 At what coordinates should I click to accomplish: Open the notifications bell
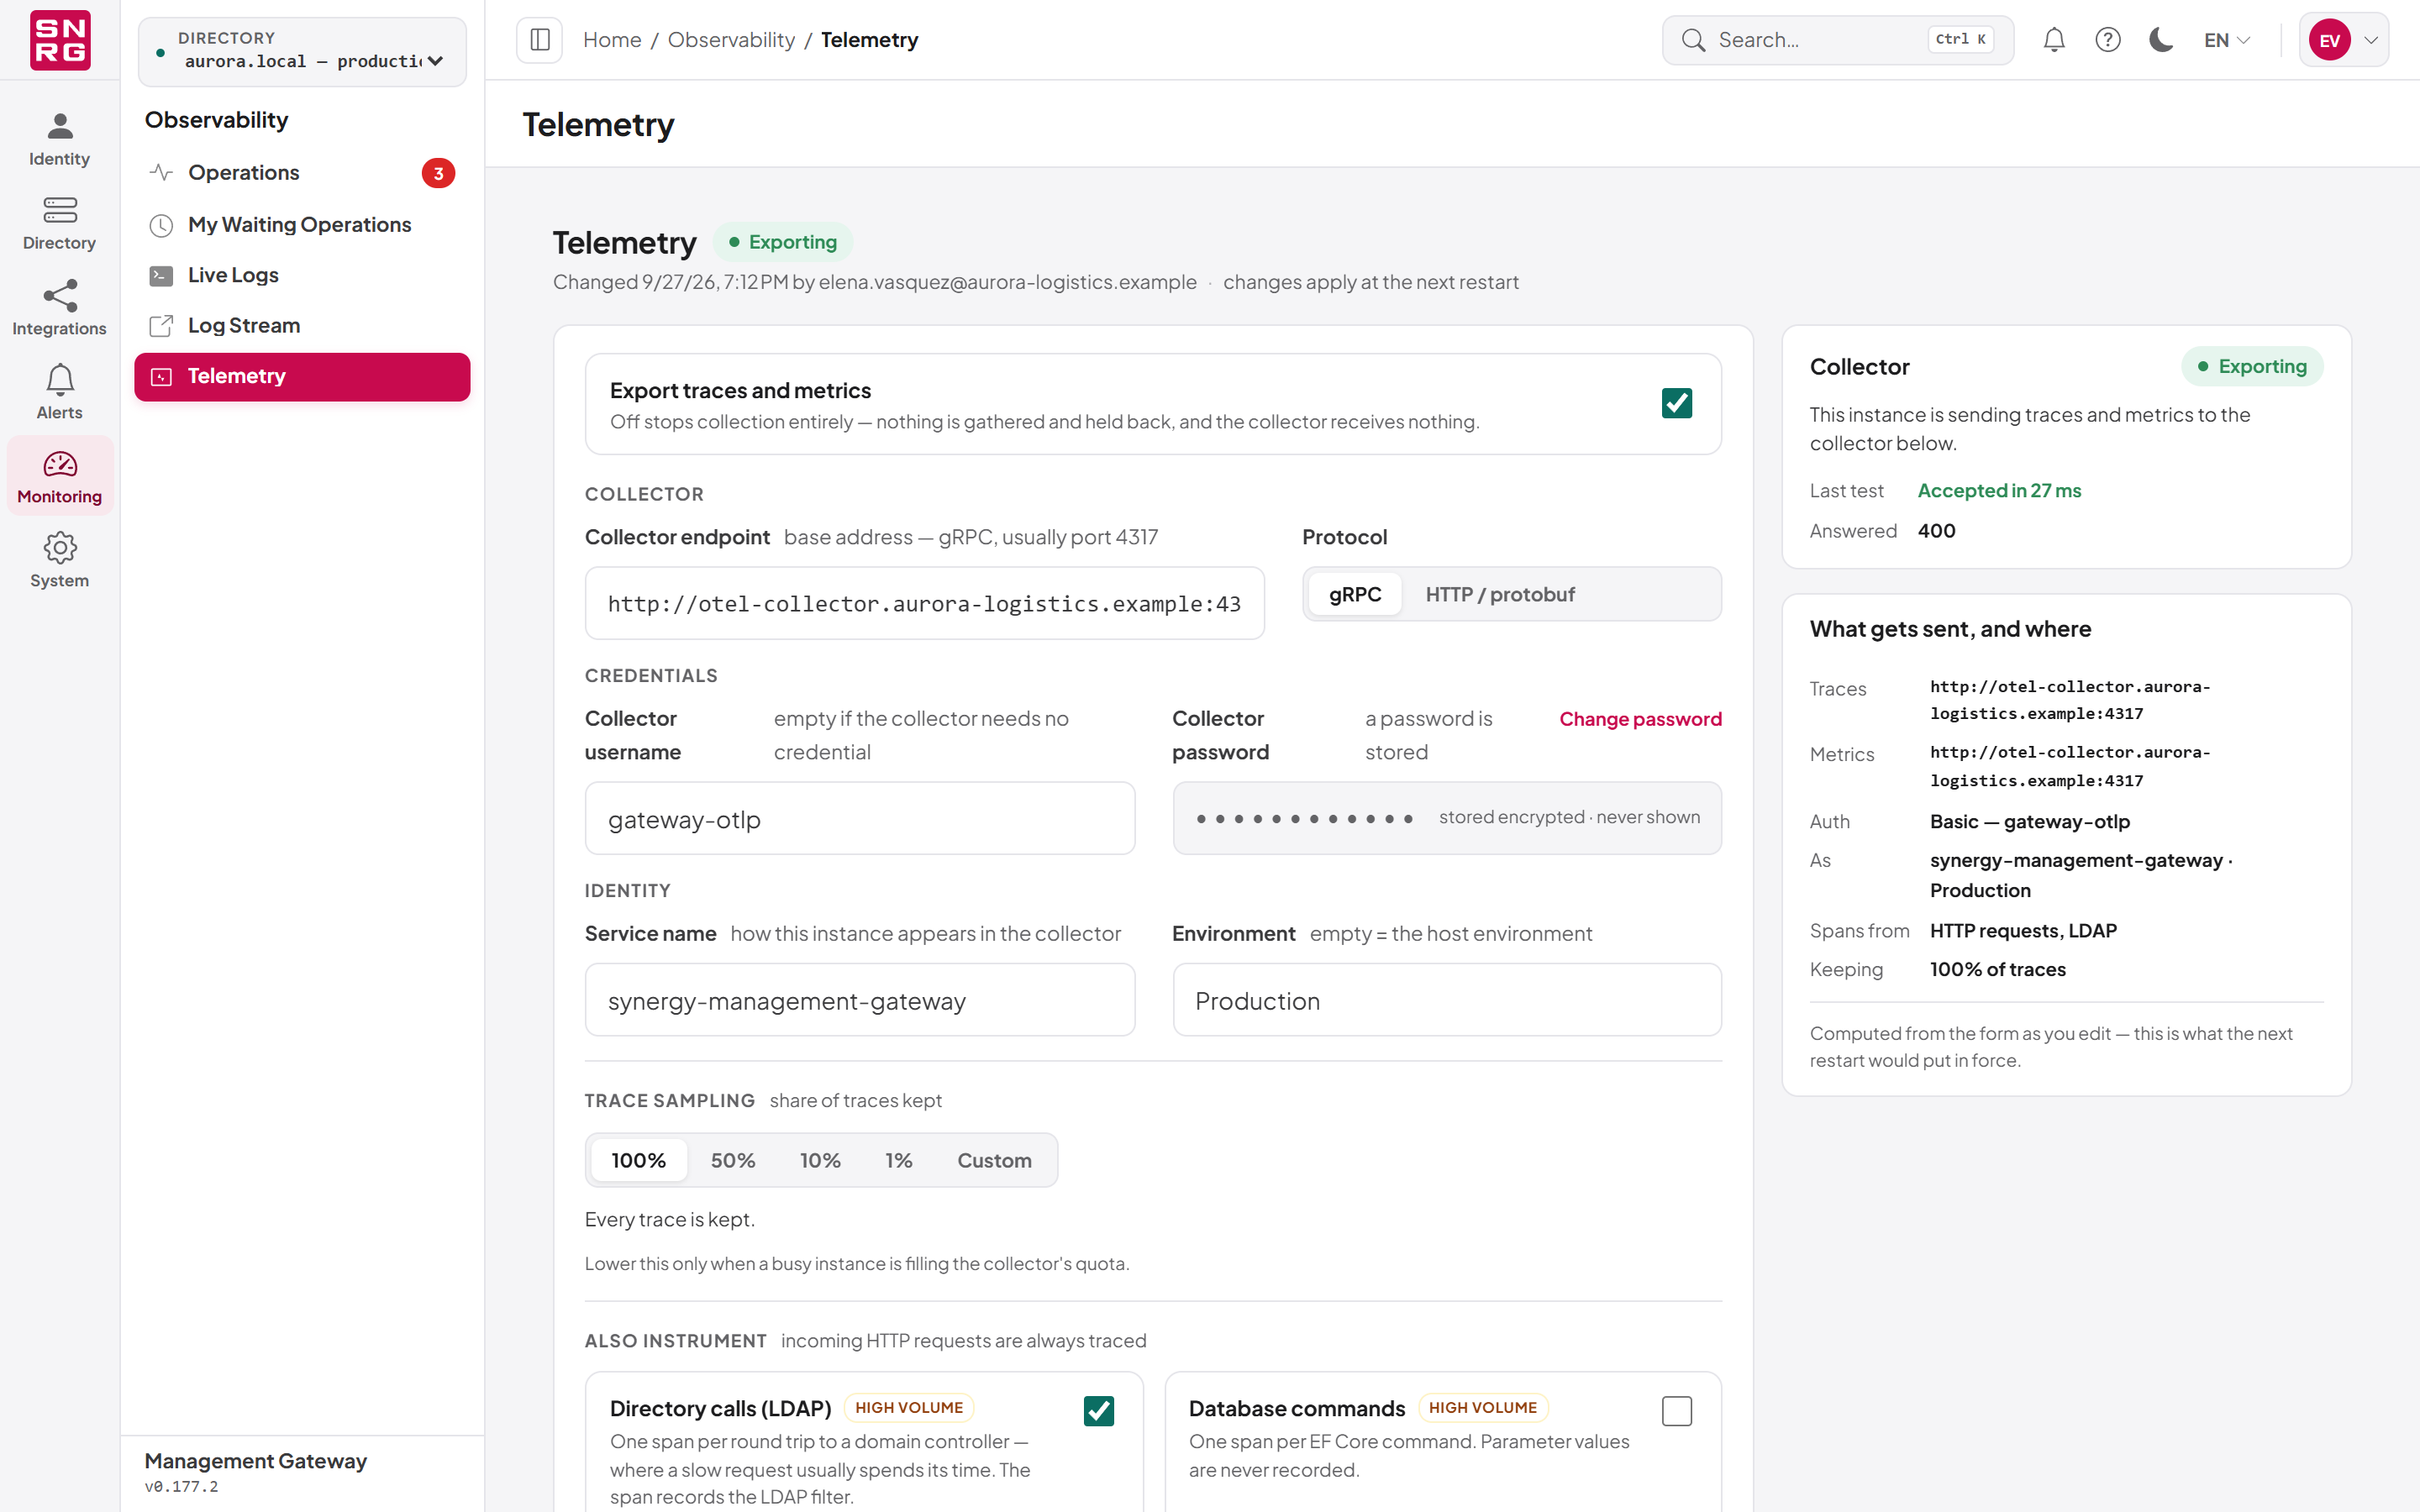[x=2054, y=40]
